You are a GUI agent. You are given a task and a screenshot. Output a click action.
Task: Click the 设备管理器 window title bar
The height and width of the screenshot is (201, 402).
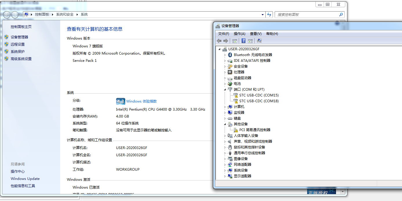[x=308, y=26]
